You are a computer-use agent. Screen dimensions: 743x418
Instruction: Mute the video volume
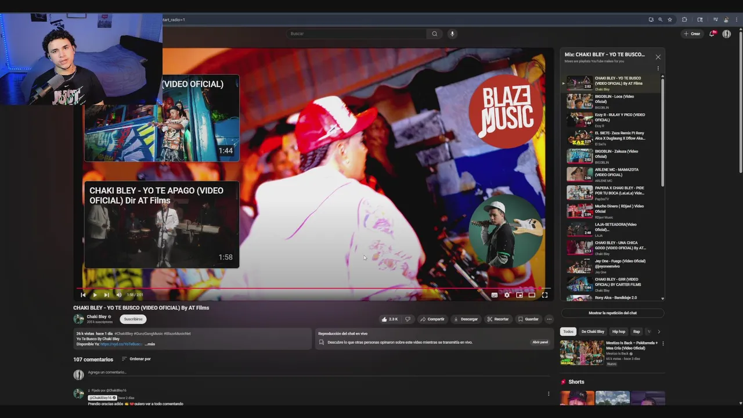point(119,295)
